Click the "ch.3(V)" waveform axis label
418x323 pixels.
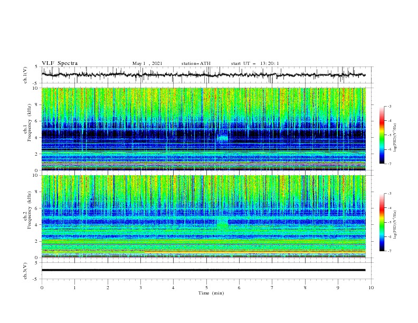25,271
